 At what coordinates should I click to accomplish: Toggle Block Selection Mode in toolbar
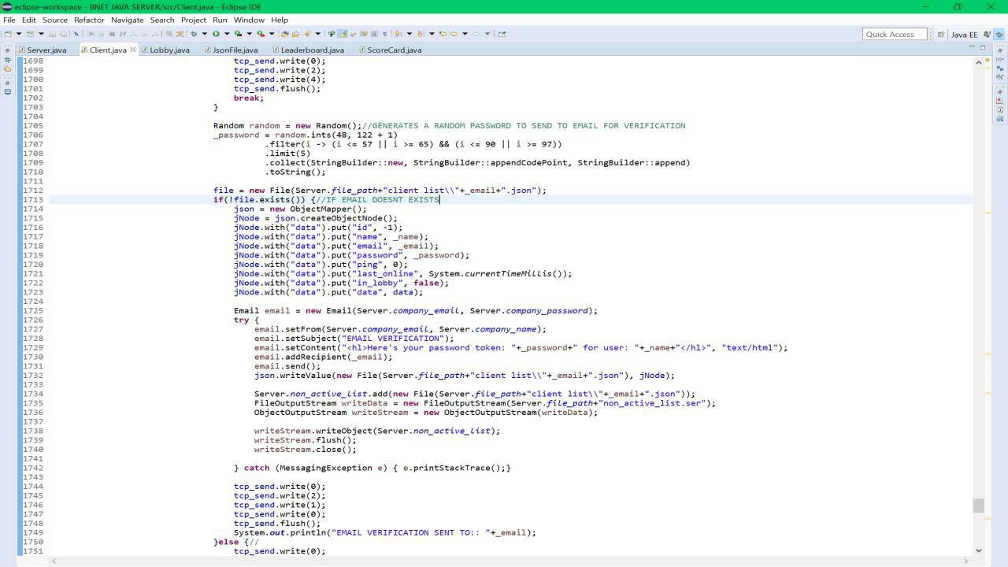(x=374, y=34)
